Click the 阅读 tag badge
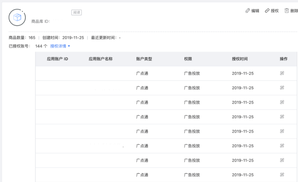Image resolution: width=298 pixels, height=182 pixels. coord(77,12)
